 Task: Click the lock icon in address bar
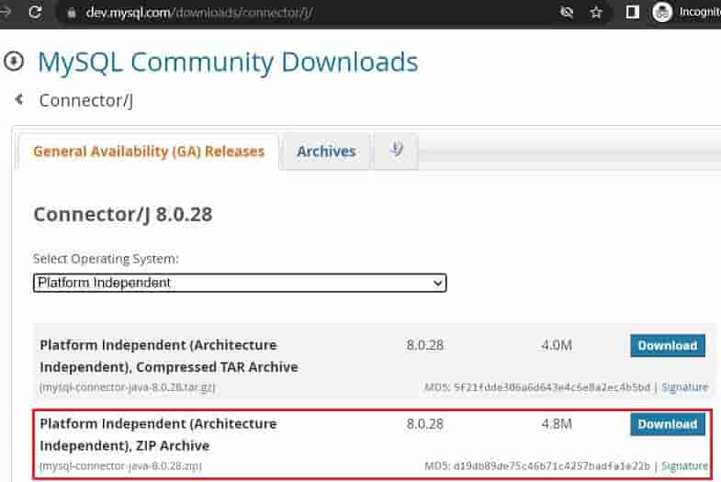pos(72,13)
